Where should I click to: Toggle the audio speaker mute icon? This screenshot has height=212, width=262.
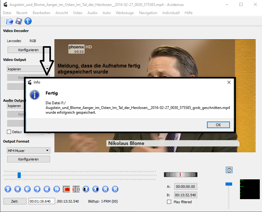click(x=229, y=170)
